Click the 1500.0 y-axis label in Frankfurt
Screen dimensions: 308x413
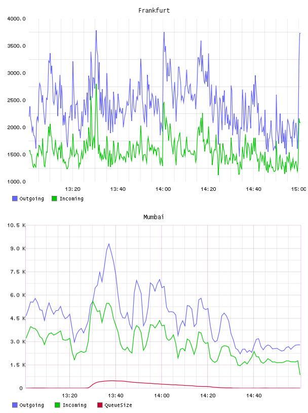click(16, 154)
